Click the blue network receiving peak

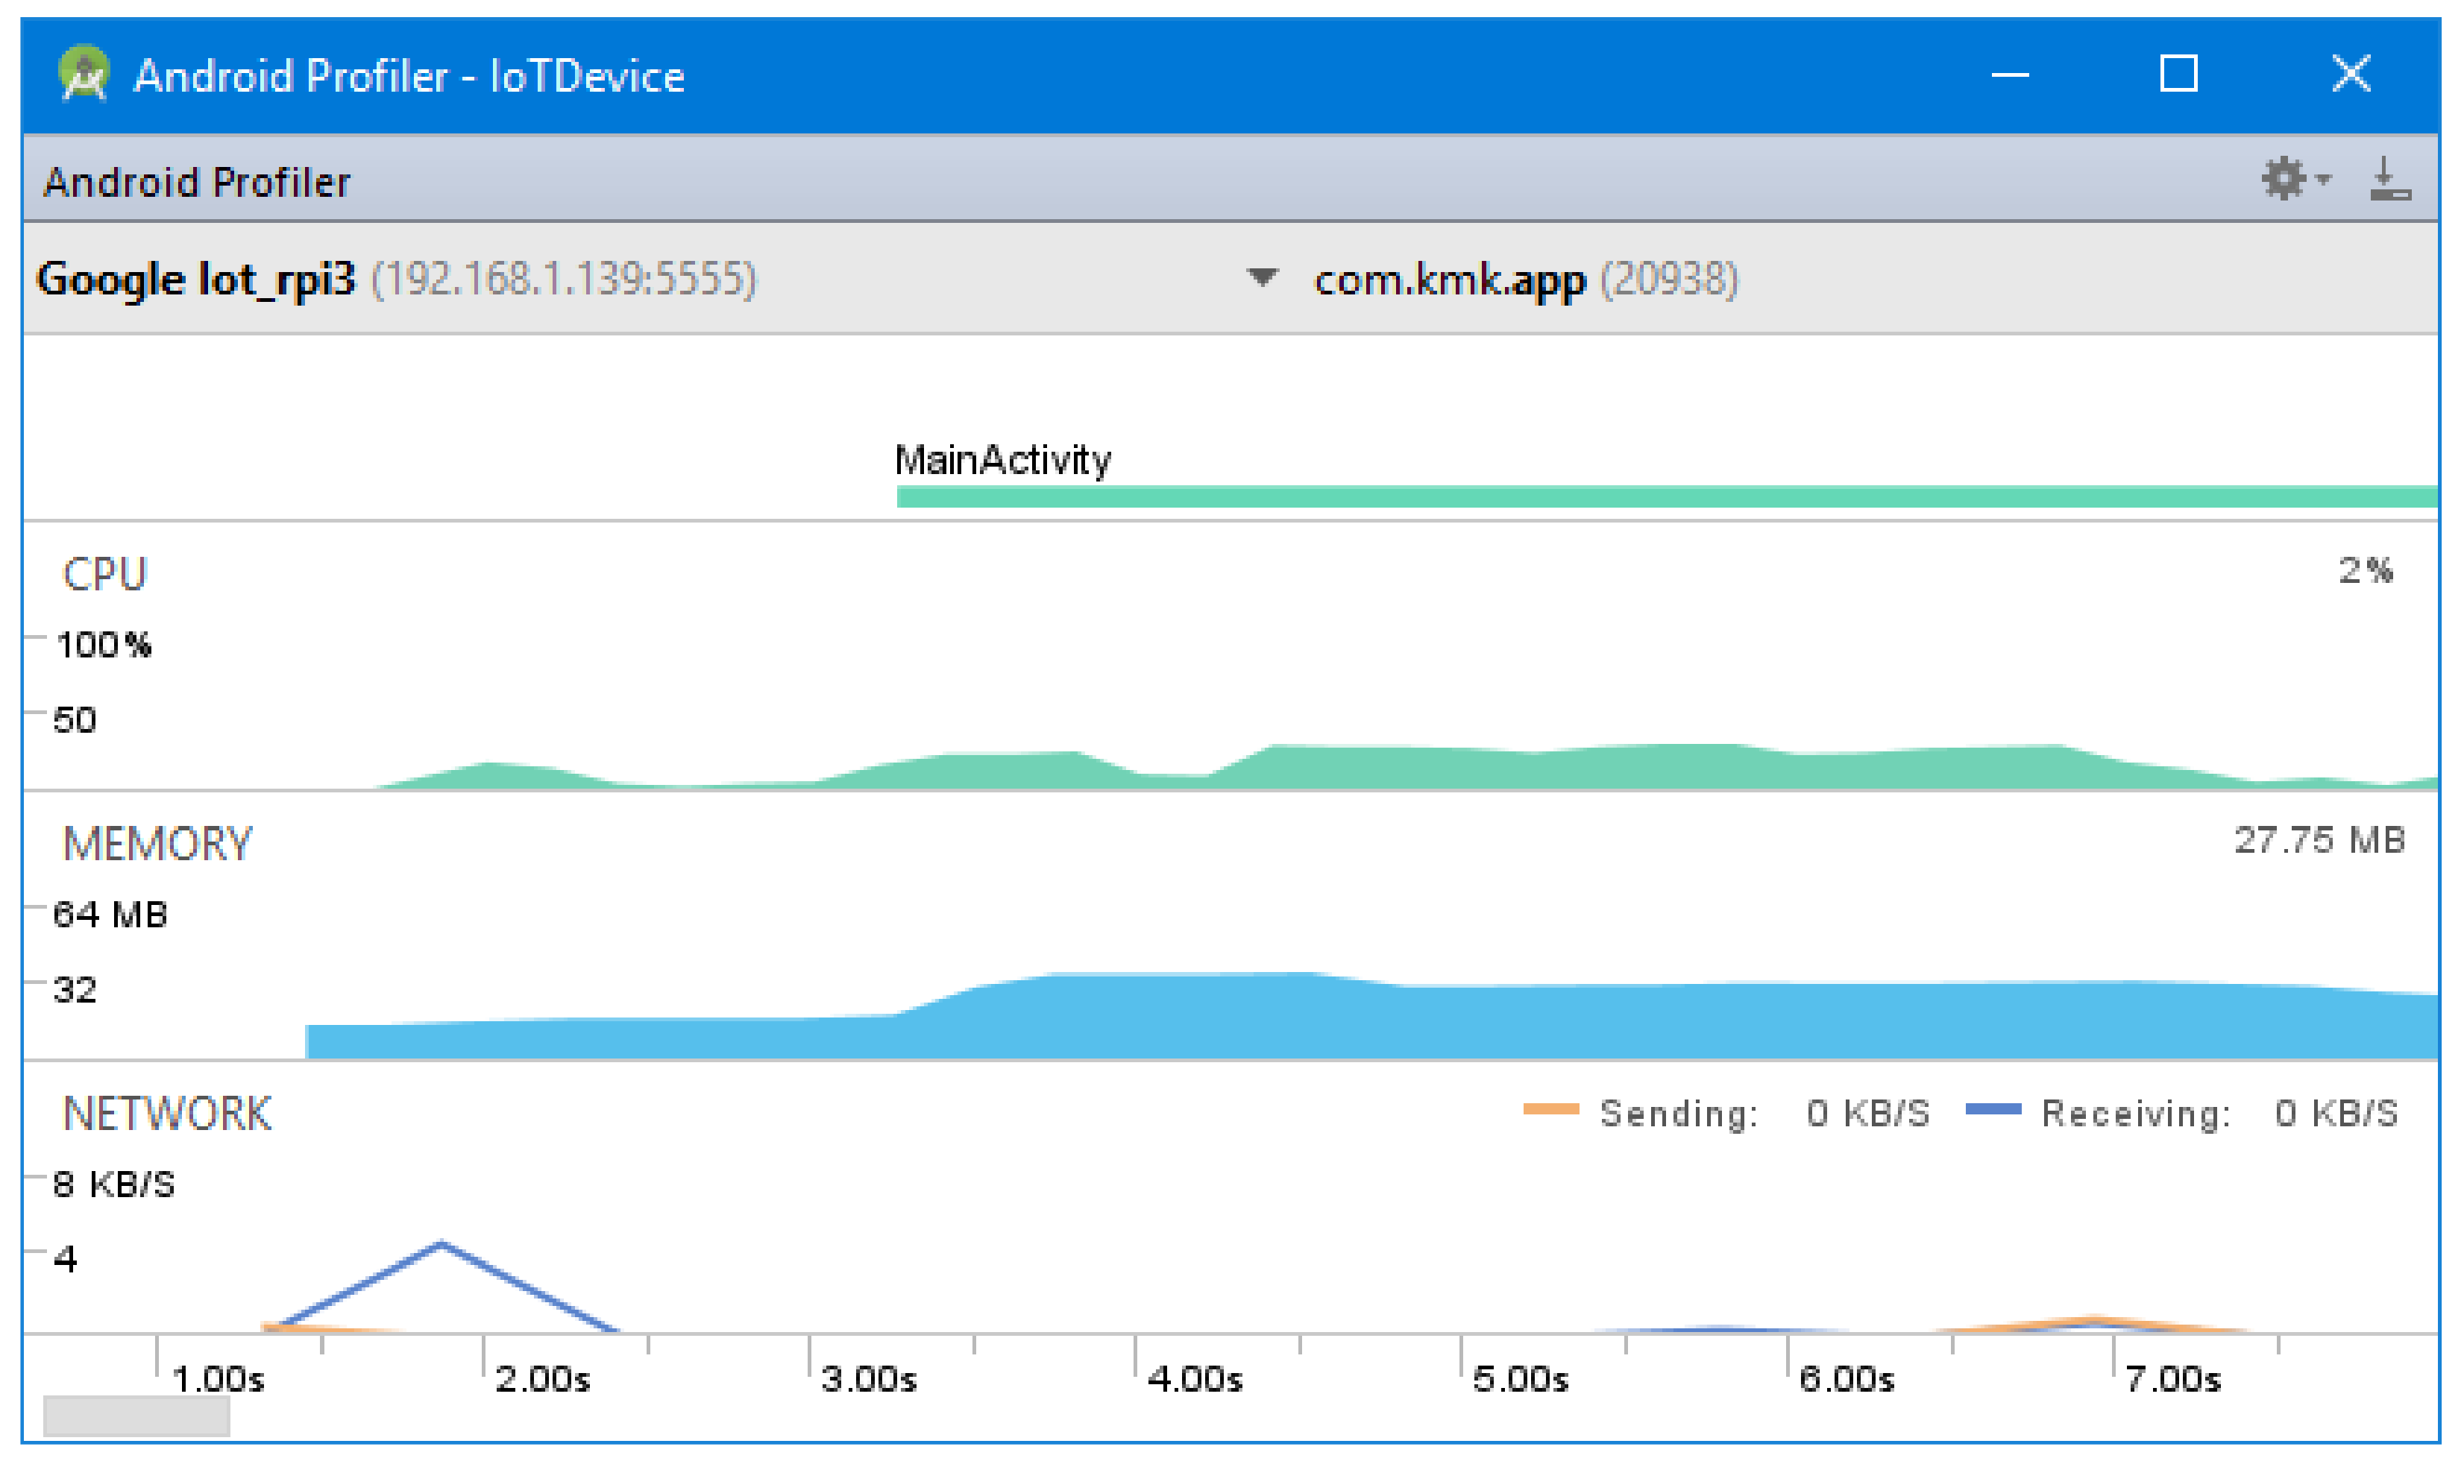pos(441,1245)
